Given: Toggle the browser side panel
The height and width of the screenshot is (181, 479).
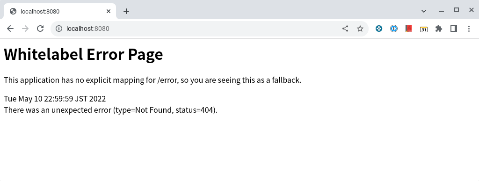Looking at the screenshot, I should coord(454,29).
